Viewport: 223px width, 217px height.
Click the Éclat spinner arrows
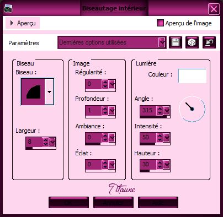(105, 165)
